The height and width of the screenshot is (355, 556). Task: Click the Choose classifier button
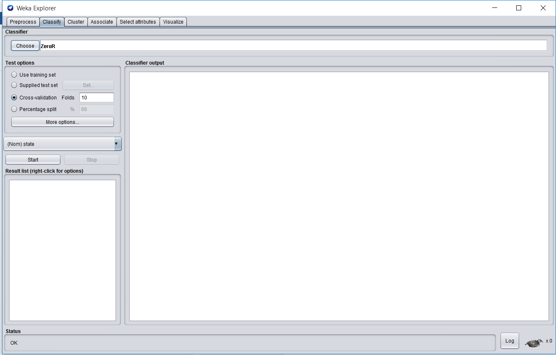tap(25, 46)
